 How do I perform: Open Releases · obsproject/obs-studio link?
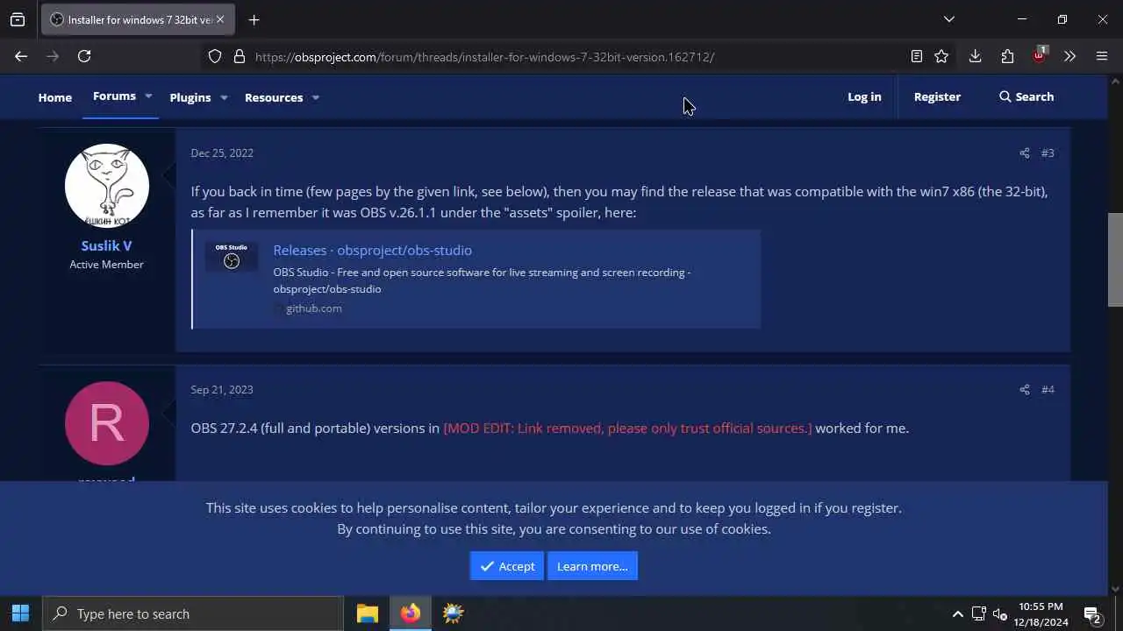coord(372,250)
